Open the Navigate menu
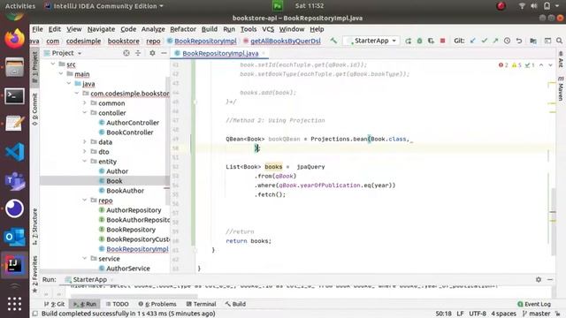 [x=101, y=29]
